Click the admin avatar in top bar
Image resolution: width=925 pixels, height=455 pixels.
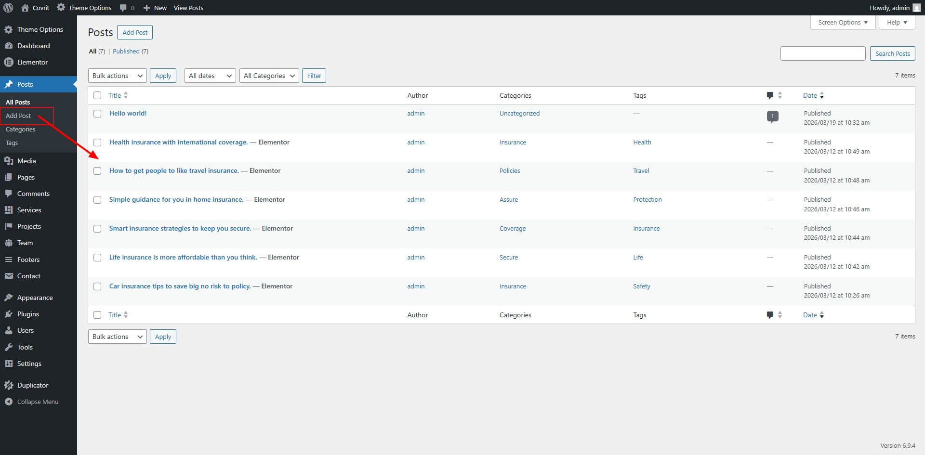coord(916,8)
